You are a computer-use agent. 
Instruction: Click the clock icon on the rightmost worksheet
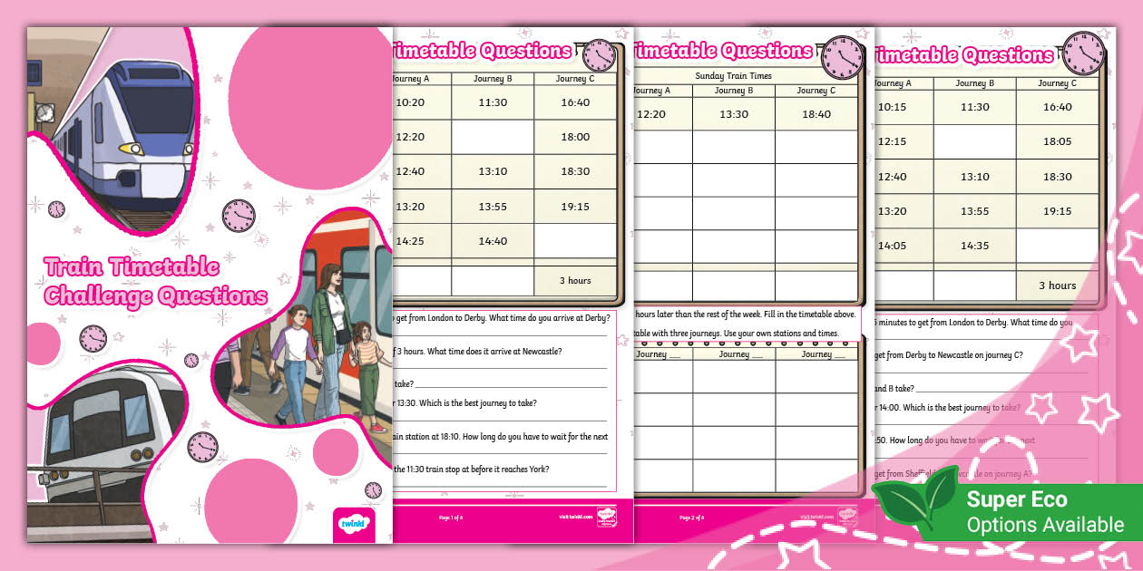click(x=1081, y=53)
